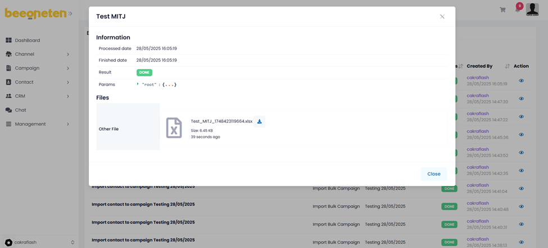The height and width of the screenshot is (248, 548).
Task: Open the shopping cart icon
Action: pos(502,10)
